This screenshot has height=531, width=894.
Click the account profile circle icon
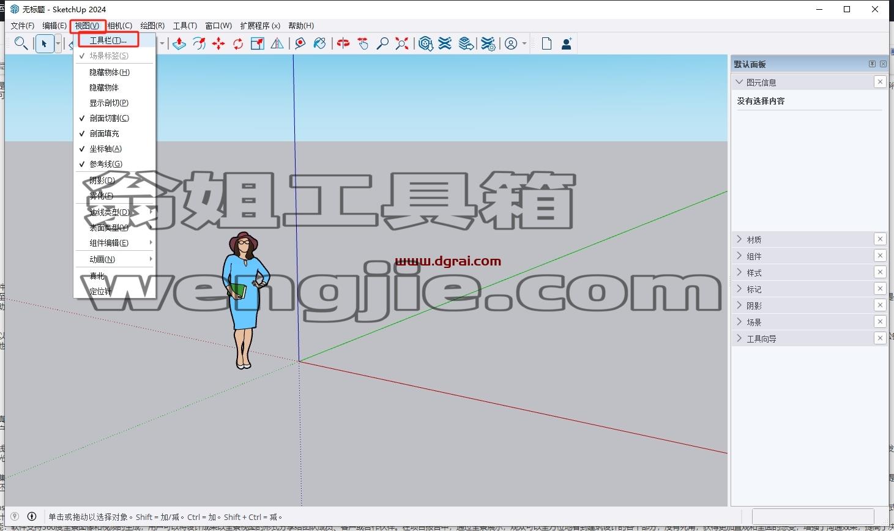coord(511,43)
